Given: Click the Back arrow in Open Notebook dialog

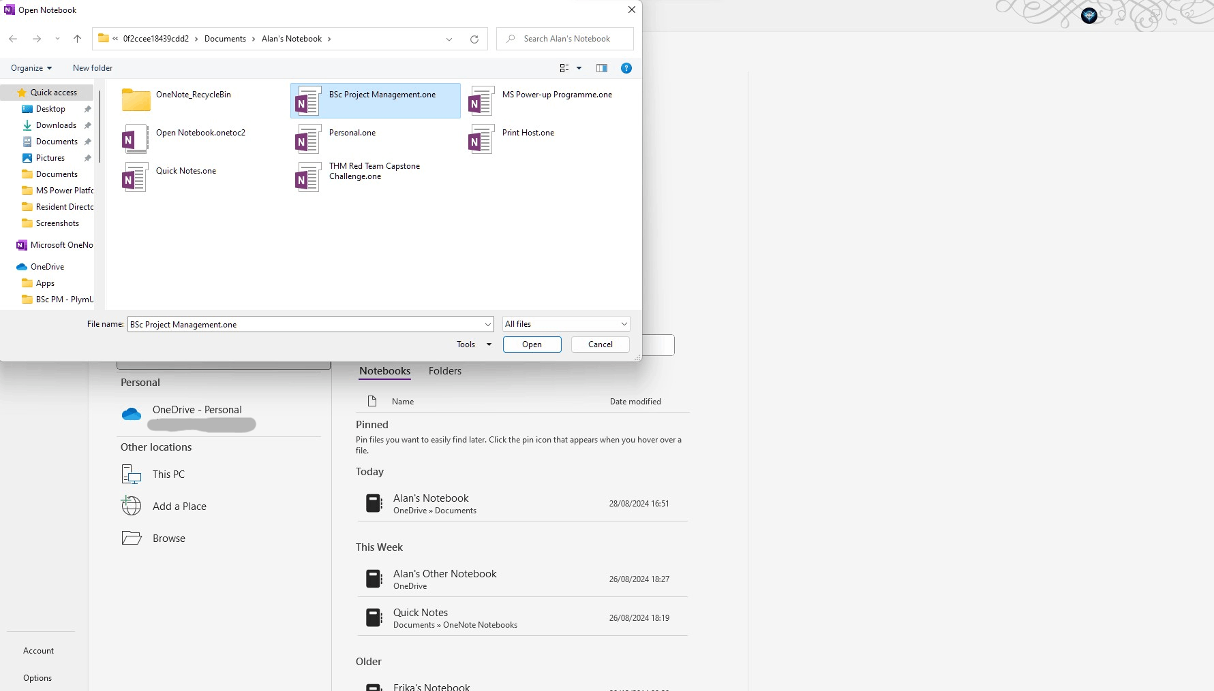Looking at the screenshot, I should coord(13,39).
